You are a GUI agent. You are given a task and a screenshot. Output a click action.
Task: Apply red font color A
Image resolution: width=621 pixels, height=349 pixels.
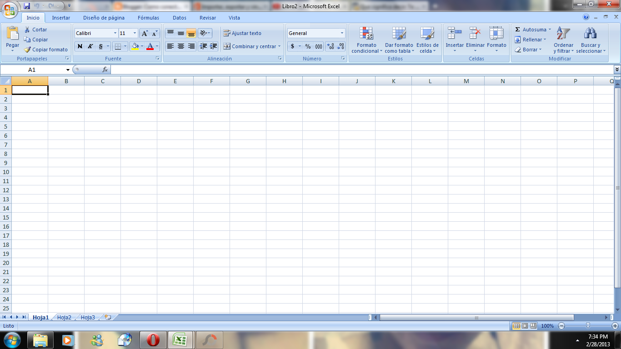tap(150, 46)
